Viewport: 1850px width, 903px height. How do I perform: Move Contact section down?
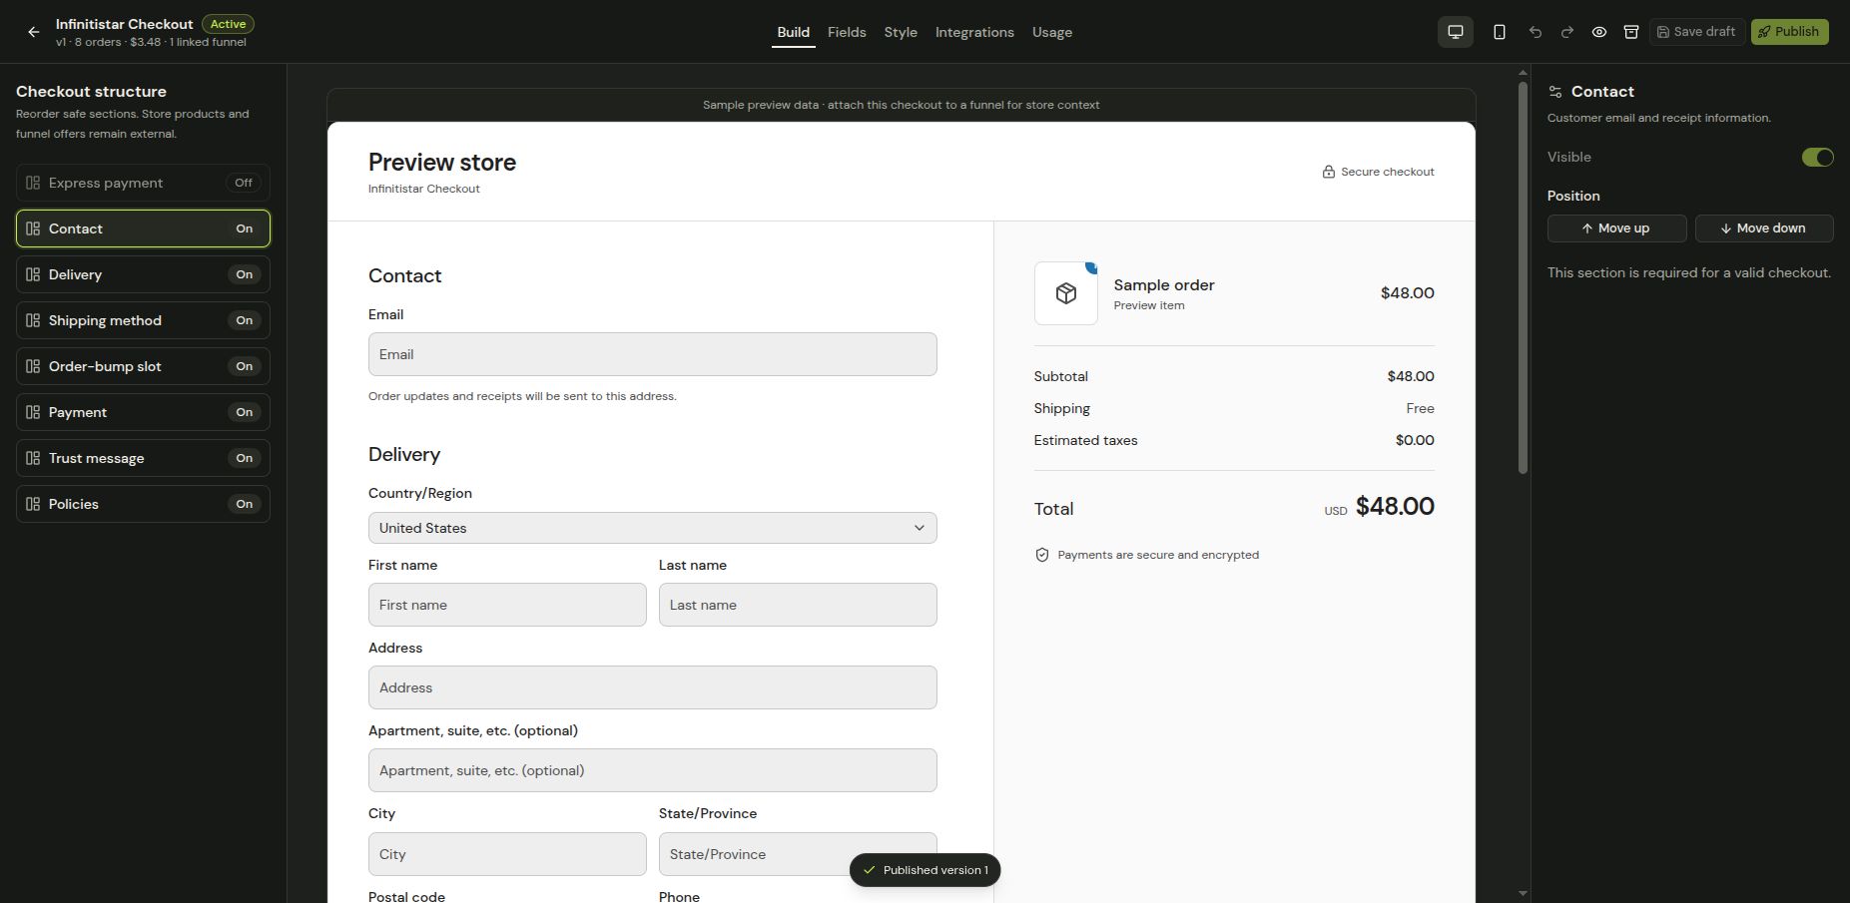pyautogui.click(x=1764, y=228)
